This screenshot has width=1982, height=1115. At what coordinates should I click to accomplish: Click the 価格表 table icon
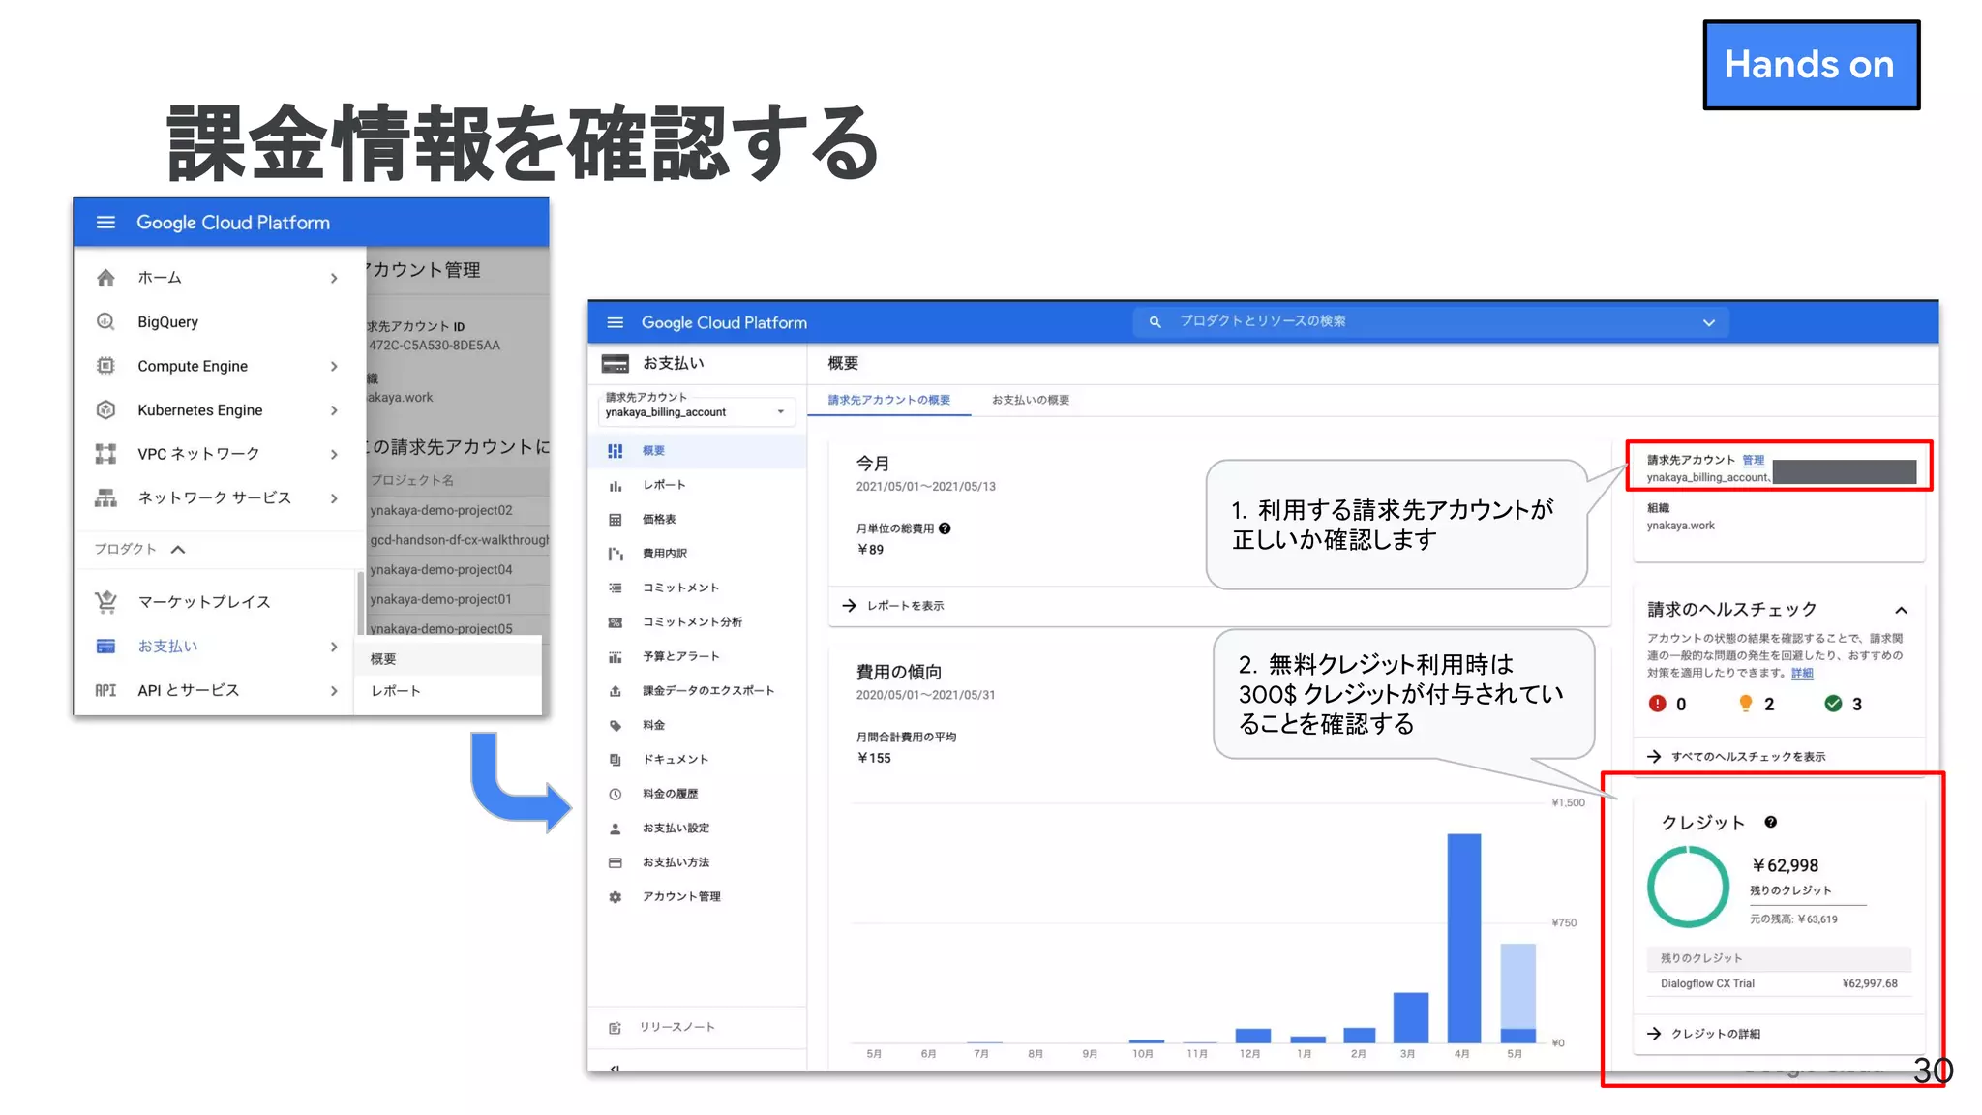(615, 520)
